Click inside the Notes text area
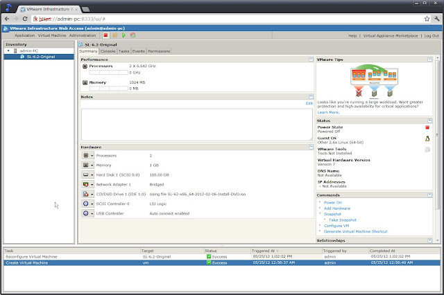 click(197, 125)
